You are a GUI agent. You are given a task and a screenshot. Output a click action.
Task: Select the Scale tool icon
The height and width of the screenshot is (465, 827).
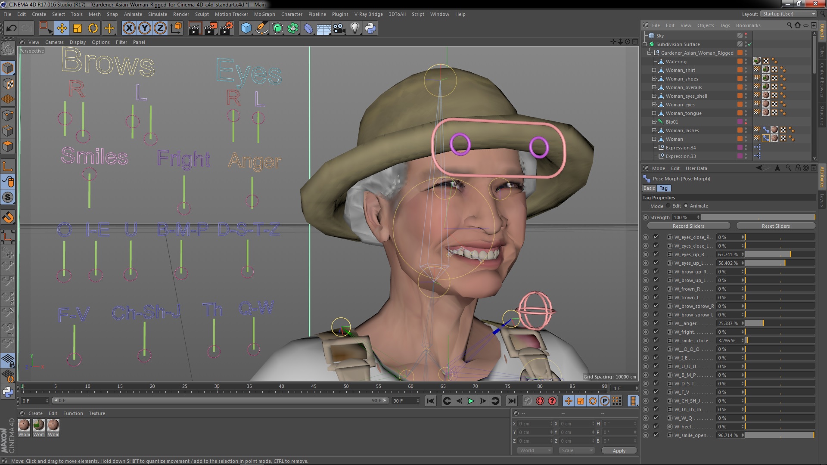[x=78, y=28]
